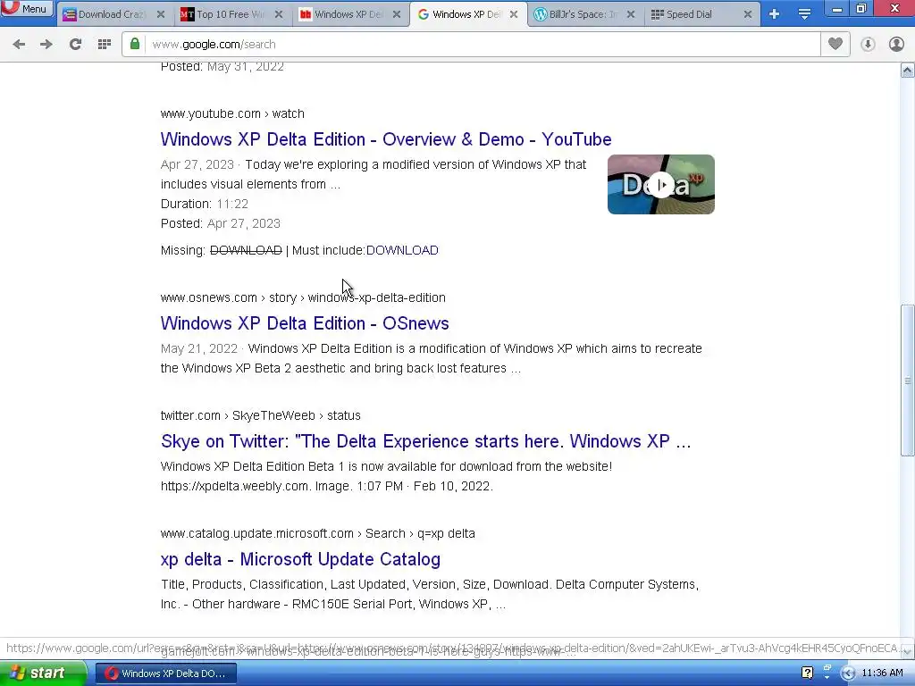Click the Must include DOWNLOAD link

tap(402, 250)
